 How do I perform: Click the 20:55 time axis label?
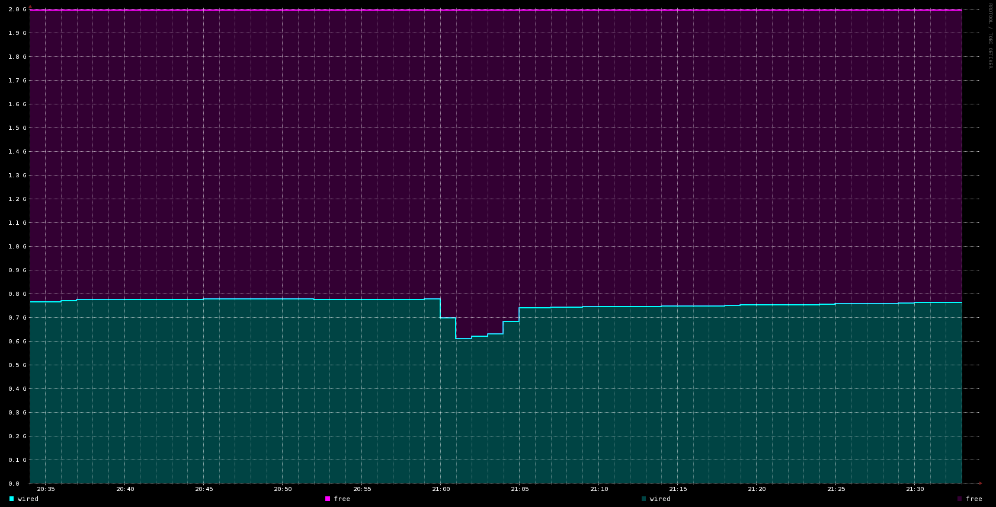362,489
